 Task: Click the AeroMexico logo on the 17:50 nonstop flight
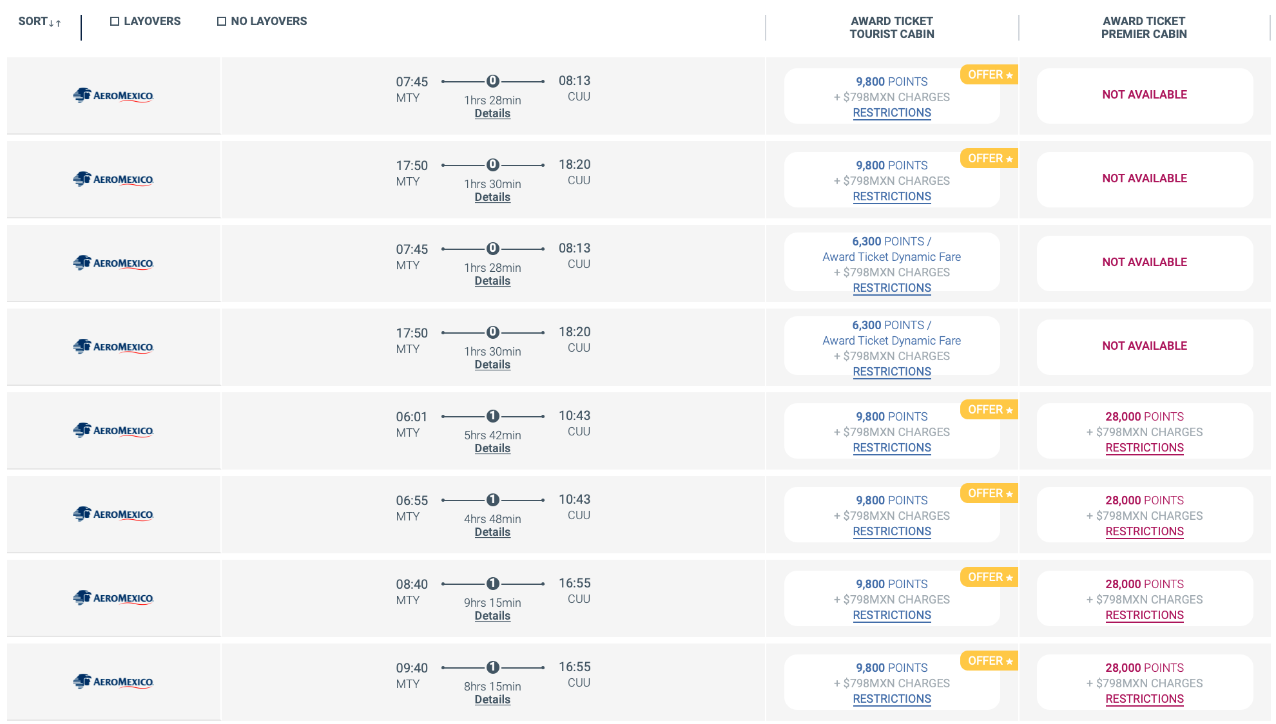click(x=113, y=179)
